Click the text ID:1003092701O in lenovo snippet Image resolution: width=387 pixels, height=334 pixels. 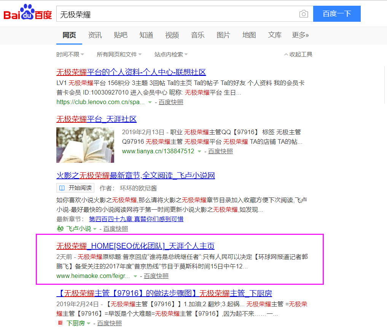pyautogui.click(x=106, y=93)
